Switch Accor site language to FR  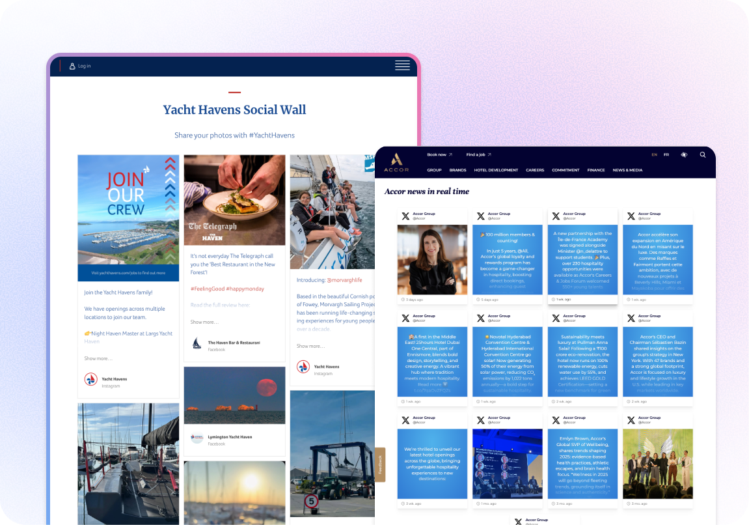click(x=666, y=154)
